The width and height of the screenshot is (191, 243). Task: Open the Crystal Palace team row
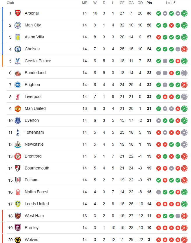coord(97,61)
